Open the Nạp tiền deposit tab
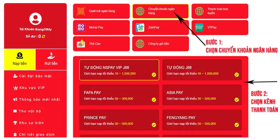The image size is (280, 140). (x=20, y=59)
